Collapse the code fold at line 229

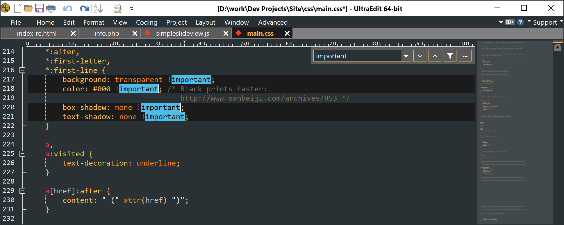[x=22, y=191]
